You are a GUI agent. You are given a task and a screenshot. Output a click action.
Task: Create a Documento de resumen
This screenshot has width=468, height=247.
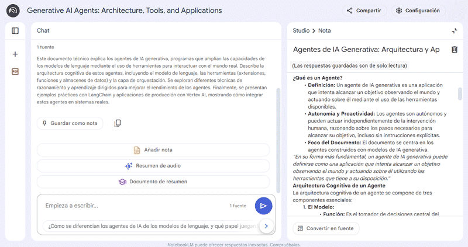(x=153, y=182)
